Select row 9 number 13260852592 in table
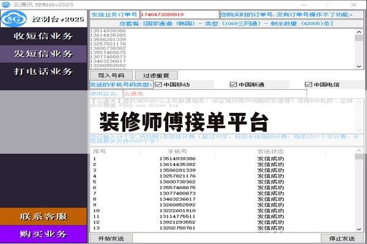Image resolution: width=367 pixels, height=244 pixels. [177, 205]
